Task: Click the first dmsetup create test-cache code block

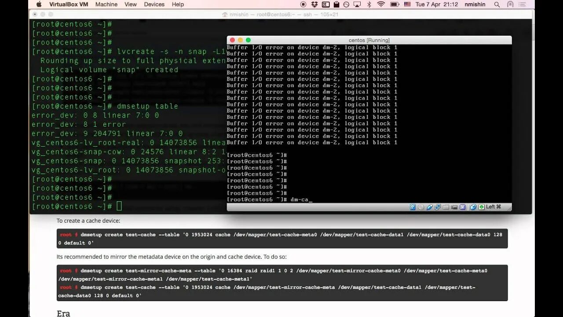Action: coord(282,239)
